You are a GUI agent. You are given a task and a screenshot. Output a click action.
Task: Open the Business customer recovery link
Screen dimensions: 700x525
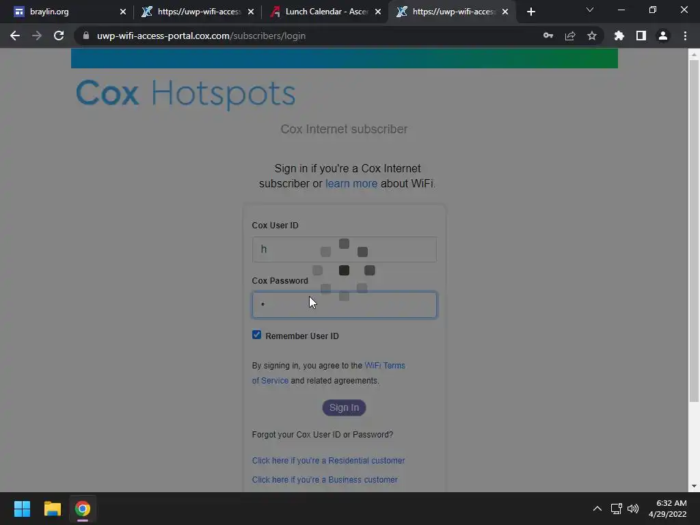[325, 479]
